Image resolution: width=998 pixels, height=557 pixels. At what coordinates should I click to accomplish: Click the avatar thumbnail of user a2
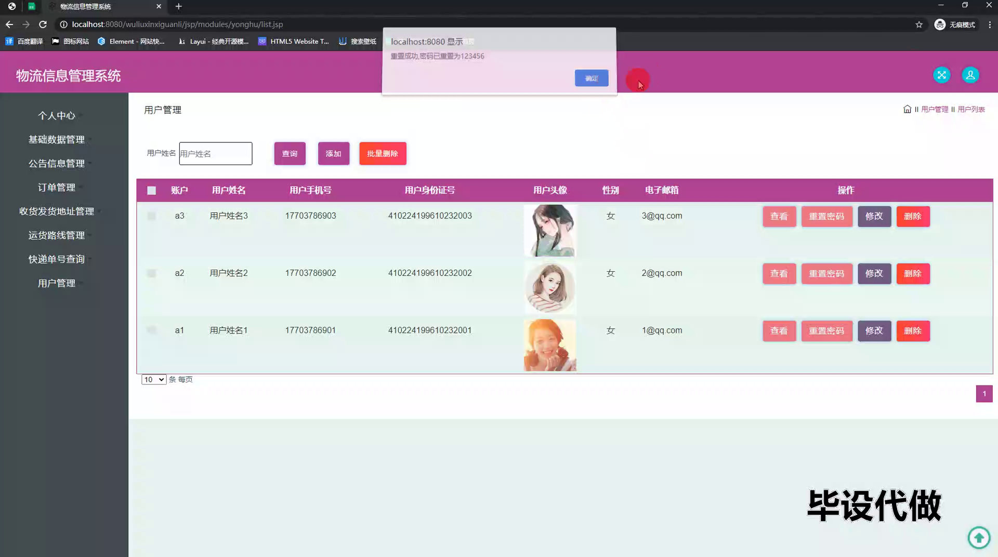tap(550, 287)
